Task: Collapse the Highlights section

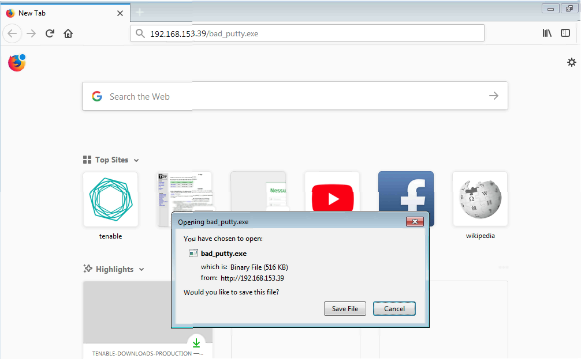Action: [141, 269]
